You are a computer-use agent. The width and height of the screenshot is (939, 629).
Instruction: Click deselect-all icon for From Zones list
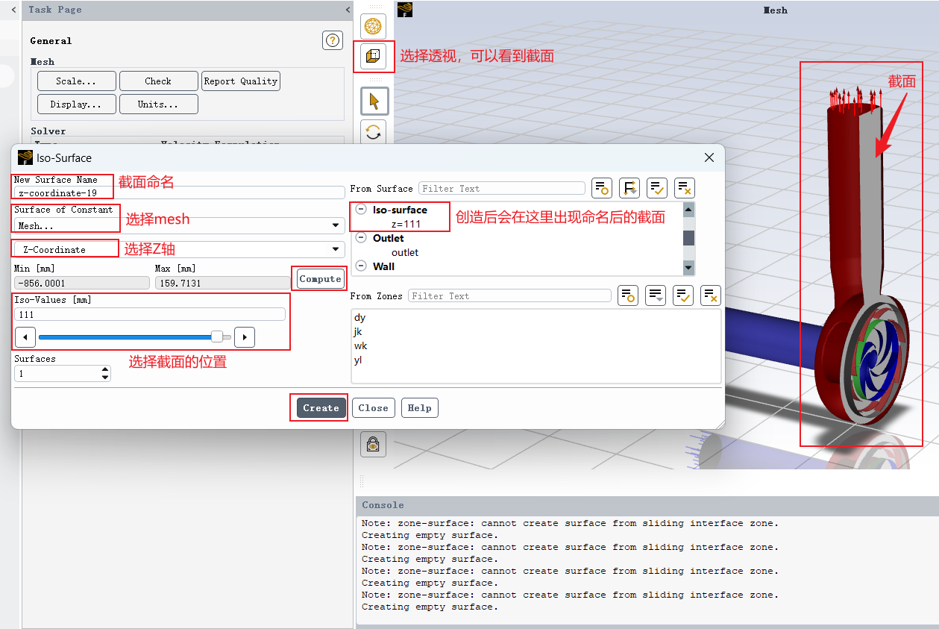point(711,295)
